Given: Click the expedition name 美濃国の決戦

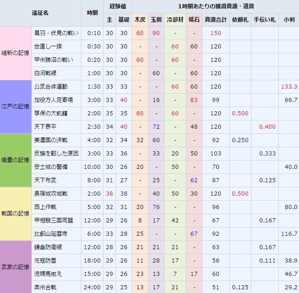Looking at the screenshot, I should coord(51,140).
